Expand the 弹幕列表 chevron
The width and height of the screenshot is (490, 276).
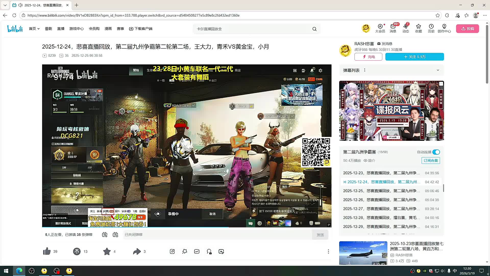438,70
